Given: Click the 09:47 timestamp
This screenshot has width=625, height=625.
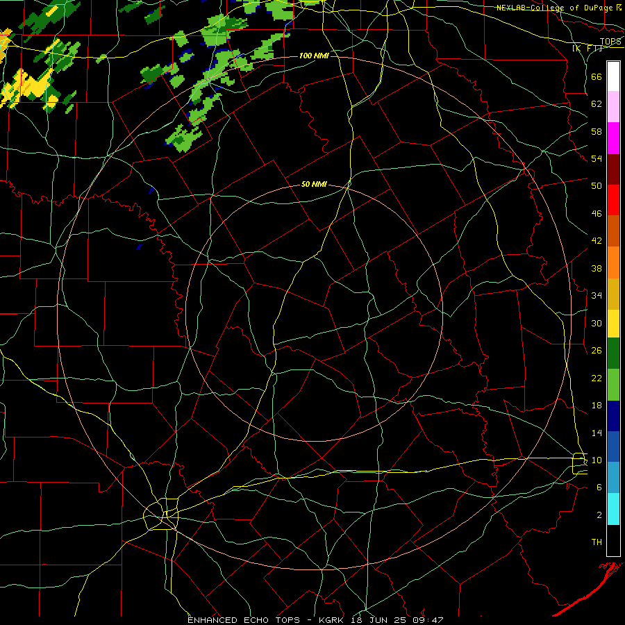Looking at the screenshot, I should tap(428, 620).
